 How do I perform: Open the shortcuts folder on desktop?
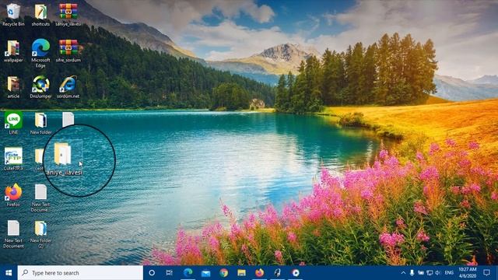(x=40, y=14)
